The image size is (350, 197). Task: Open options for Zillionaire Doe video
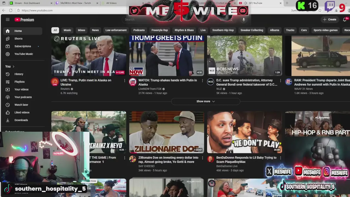202,158
